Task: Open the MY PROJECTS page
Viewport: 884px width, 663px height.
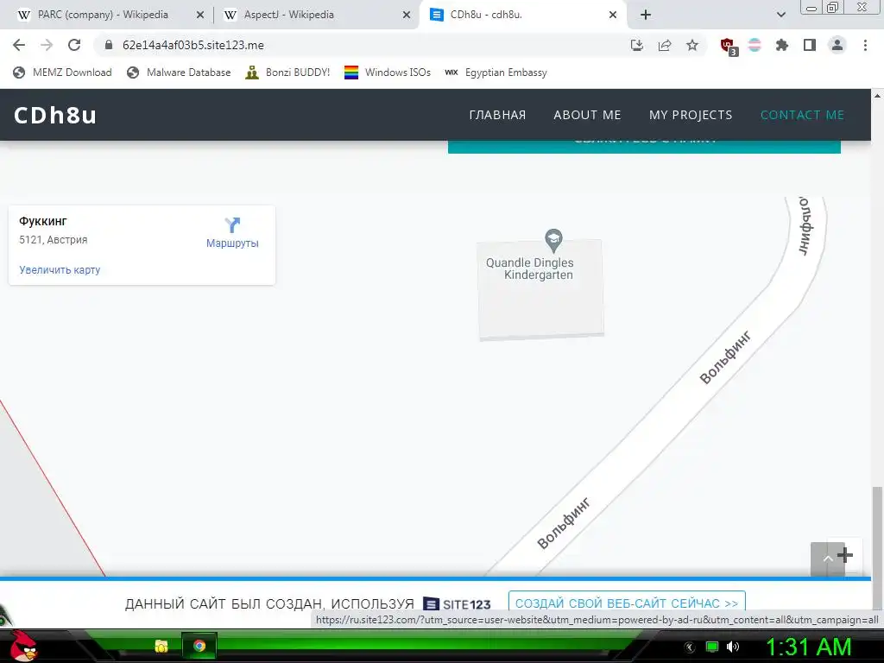Action: tap(691, 115)
